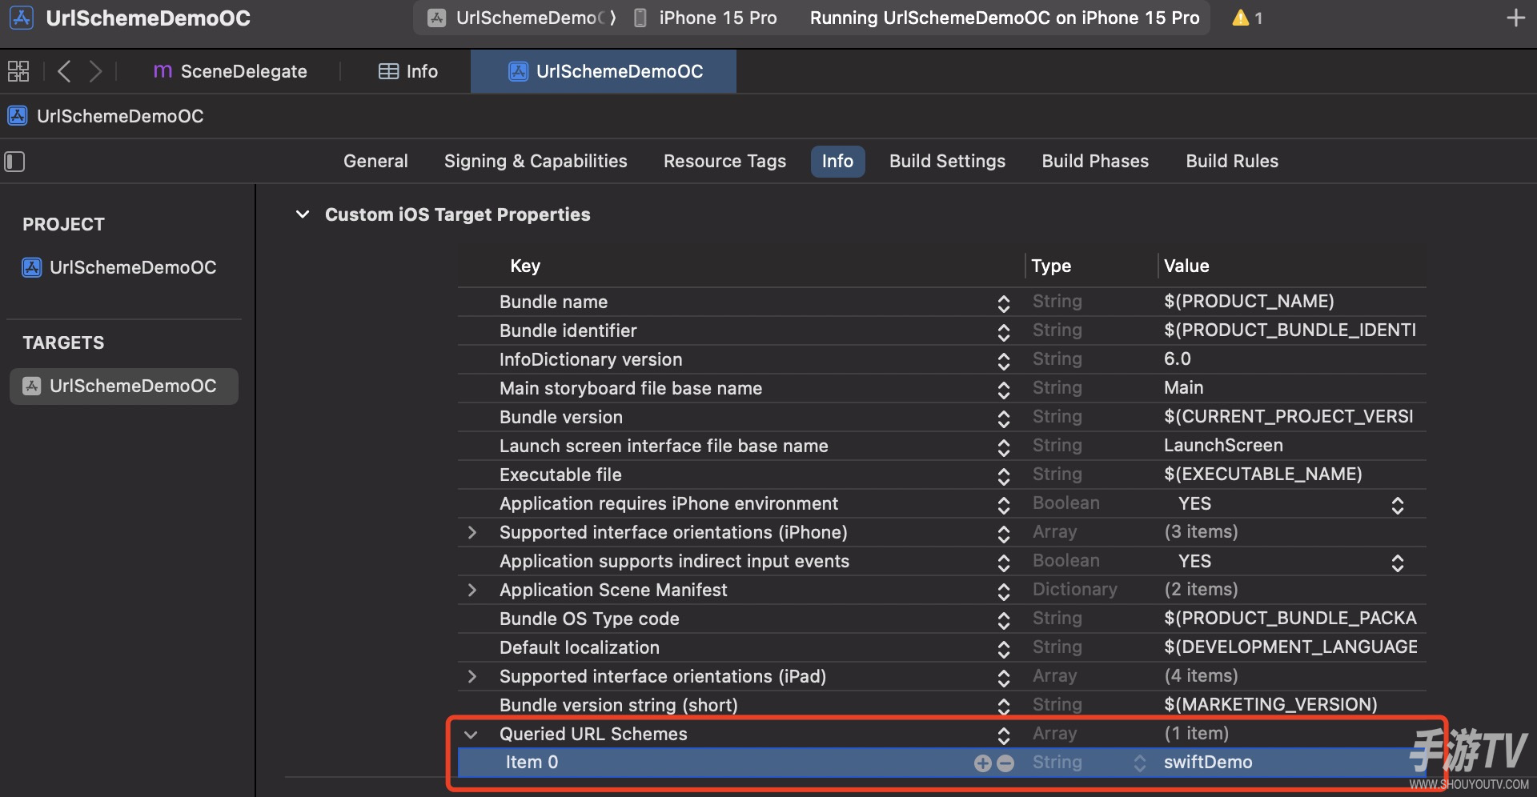Click the $(MARKETING_VERSION) value cell
This screenshot has height=797, width=1537.
[1270, 705]
